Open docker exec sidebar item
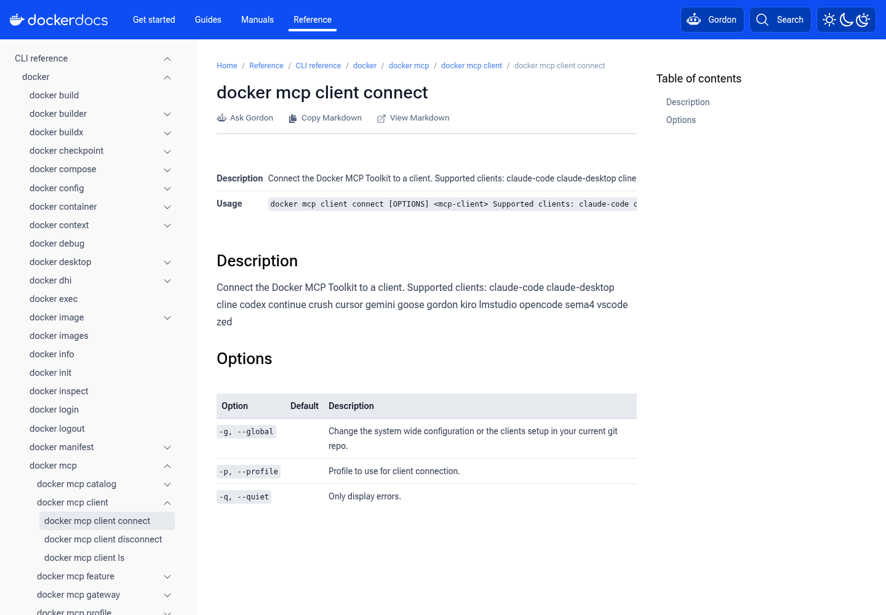Viewport: 886px width, 615px height. click(54, 299)
